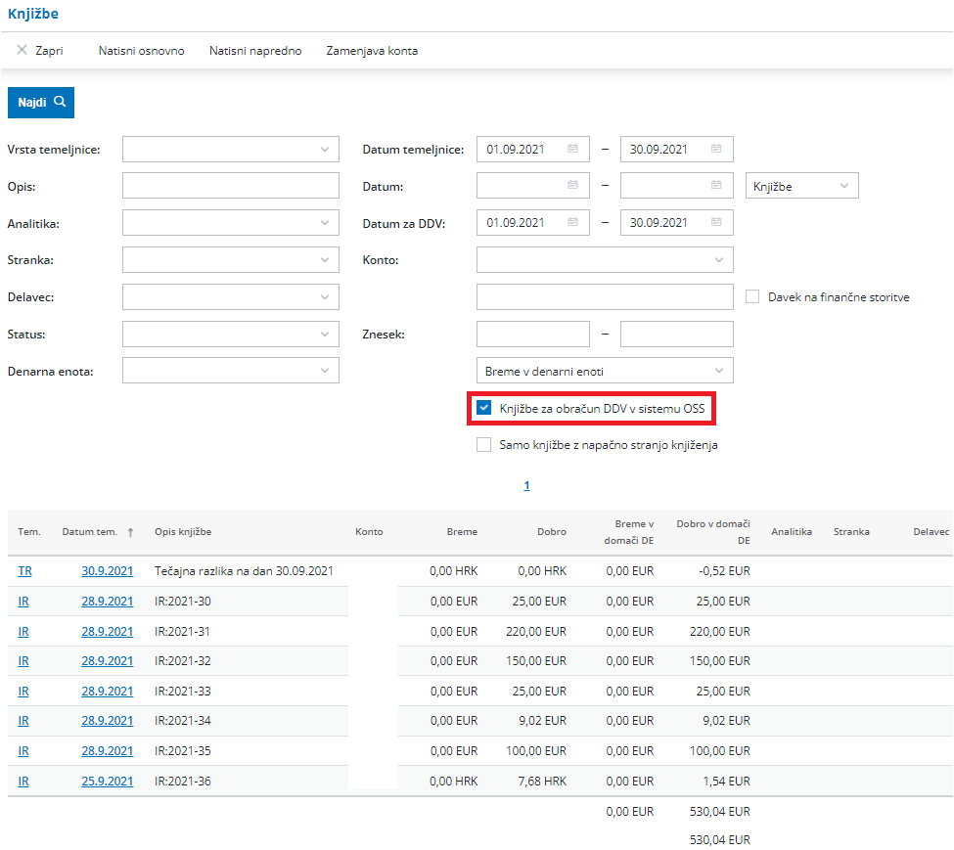This screenshot has width=954, height=850.
Task: Open calendar picker for Datum za DDV end
Action: 716,223
